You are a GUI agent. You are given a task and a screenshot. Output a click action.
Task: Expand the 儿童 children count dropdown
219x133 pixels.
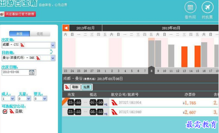[x=29, y=99]
